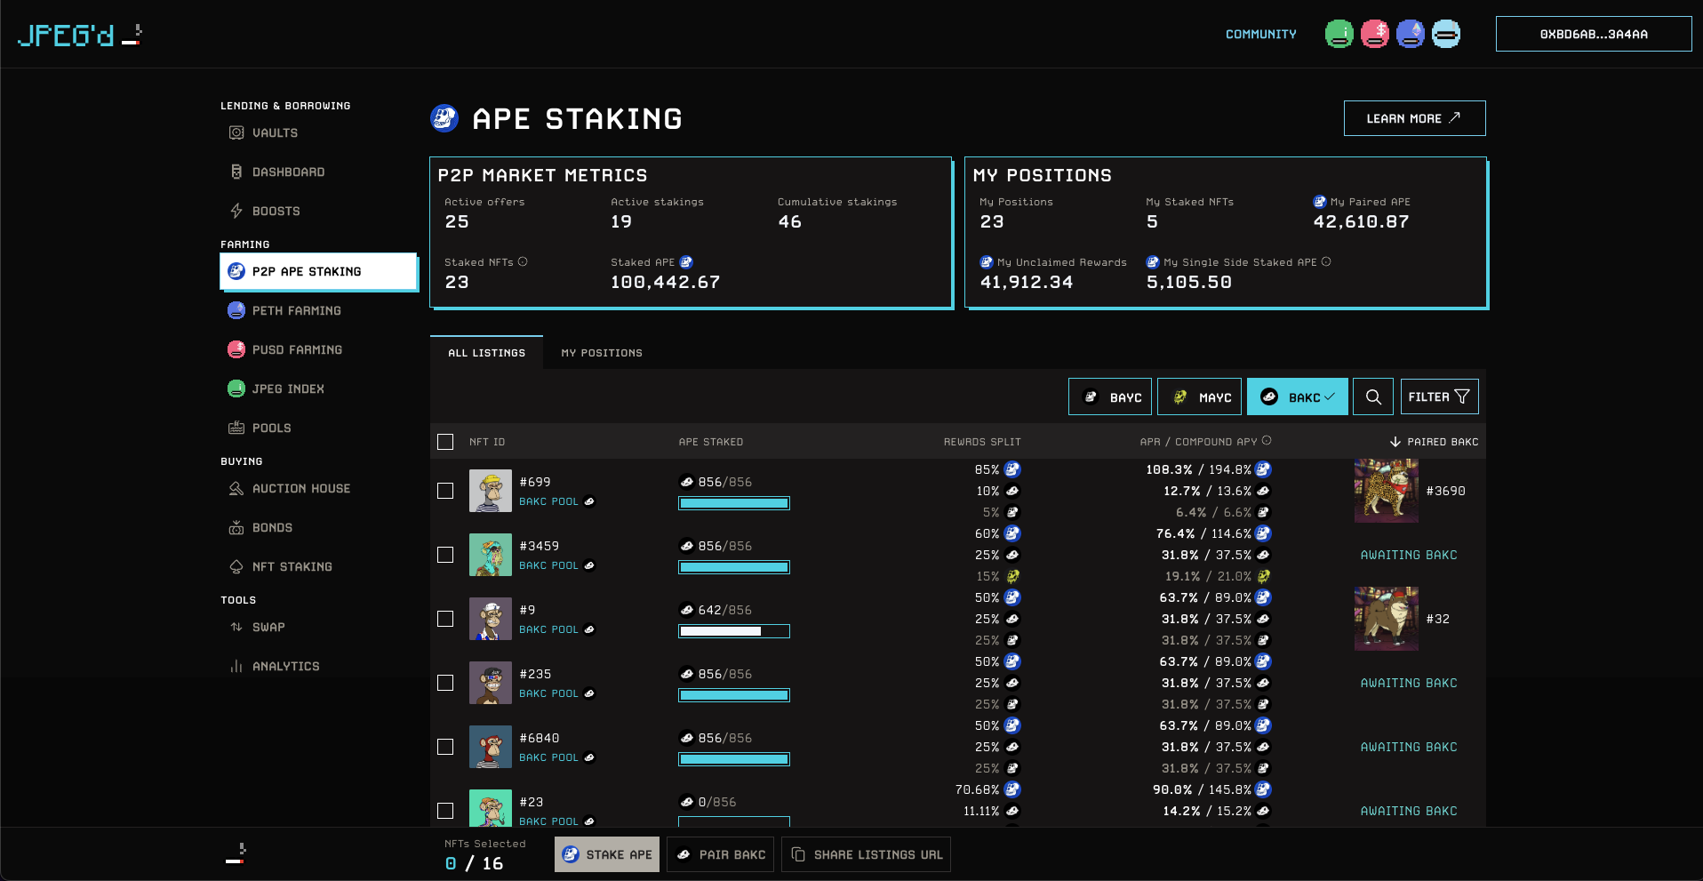Click the green token icon in header
Image resolution: width=1703 pixels, height=881 pixels.
[x=1339, y=34]
